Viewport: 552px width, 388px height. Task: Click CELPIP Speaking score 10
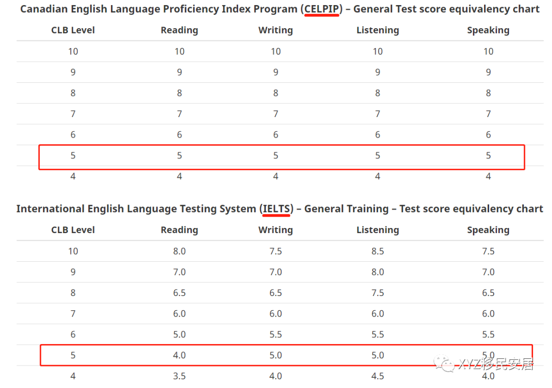[488, 52]
